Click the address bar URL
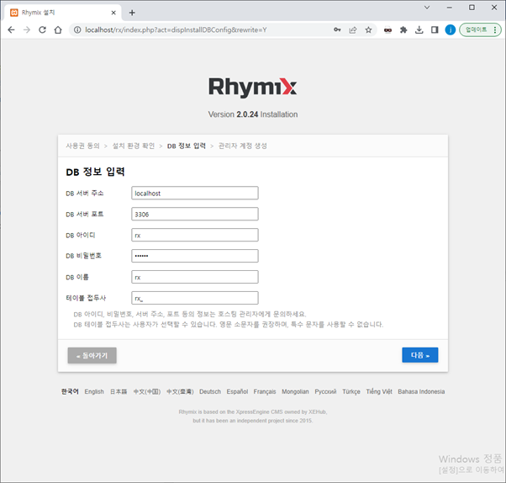The width and height of the screenshot is (506, 483). point(176,30)
